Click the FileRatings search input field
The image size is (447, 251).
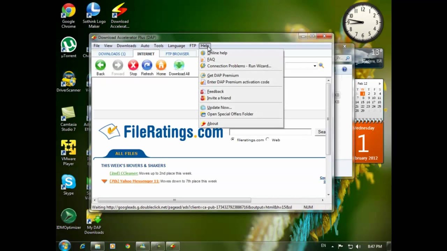point(270,132)
